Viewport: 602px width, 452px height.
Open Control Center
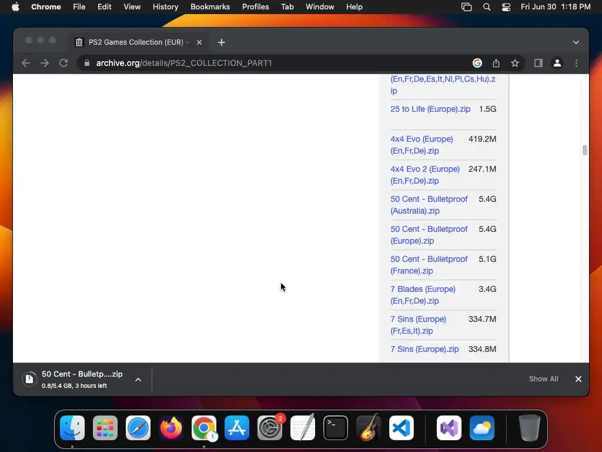point(506,7)
